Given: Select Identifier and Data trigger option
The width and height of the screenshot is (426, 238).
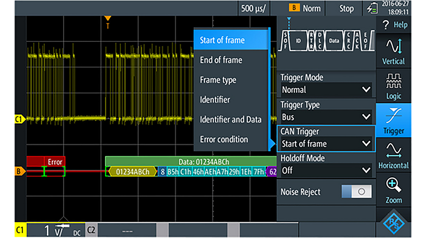Looking at the screenshot, I should (231, 119).
